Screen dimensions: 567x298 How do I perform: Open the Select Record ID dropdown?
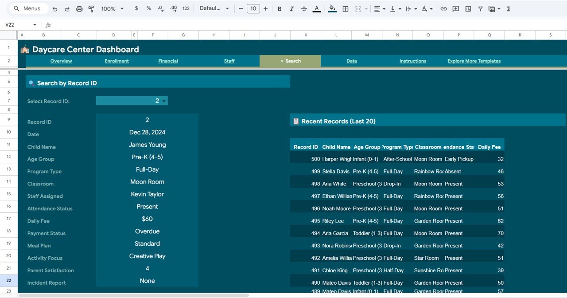click(x=164, y=101)
